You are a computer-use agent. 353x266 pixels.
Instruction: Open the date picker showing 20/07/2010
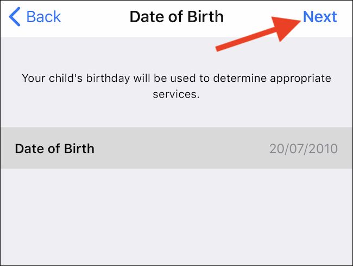303,148
